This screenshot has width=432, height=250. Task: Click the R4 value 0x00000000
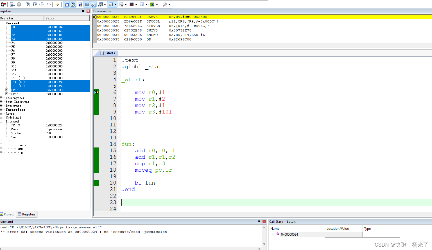pos(54,43)
